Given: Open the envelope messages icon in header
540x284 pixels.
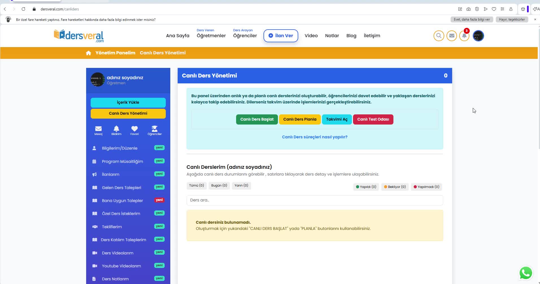Looking at the screenshot, I should click(x=452, y=36).
